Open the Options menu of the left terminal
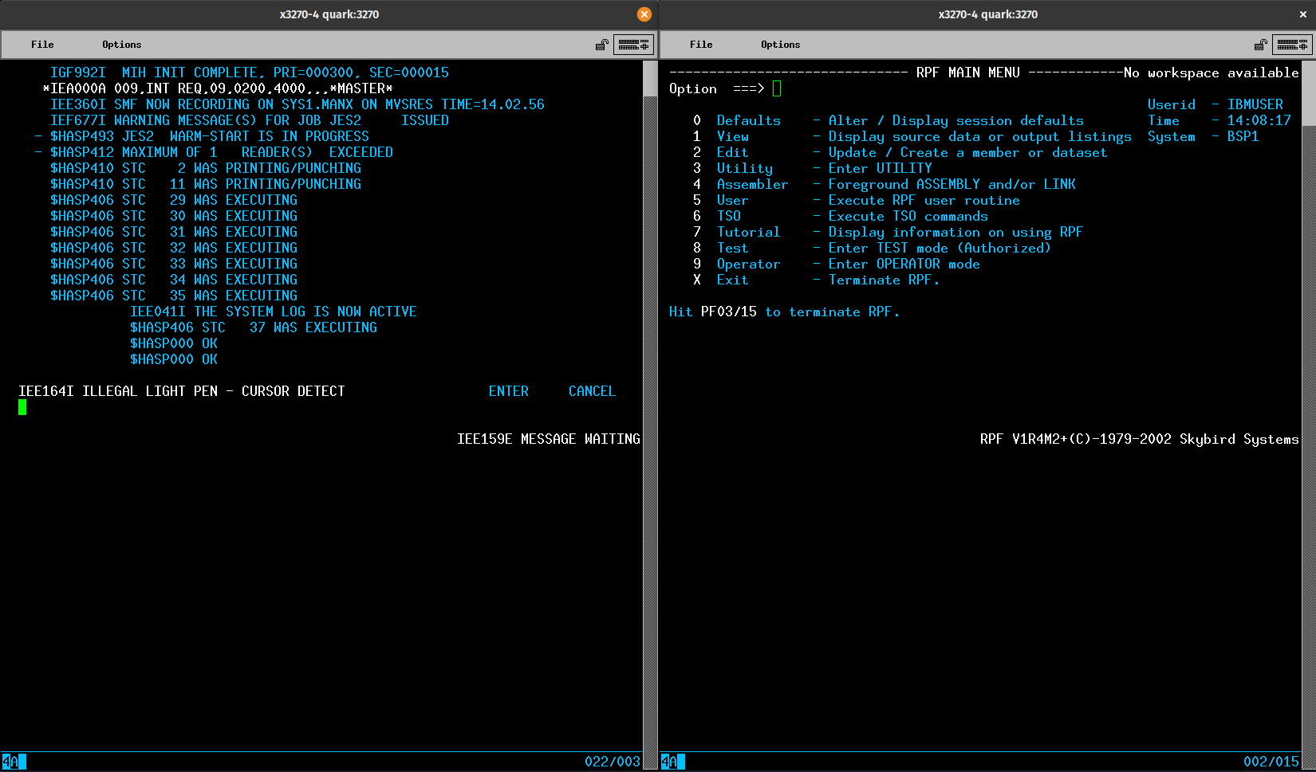This screenshot has width=1316, height=772. point(120,45)
